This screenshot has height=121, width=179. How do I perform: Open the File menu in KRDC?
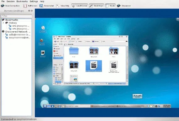click(3, 1)
